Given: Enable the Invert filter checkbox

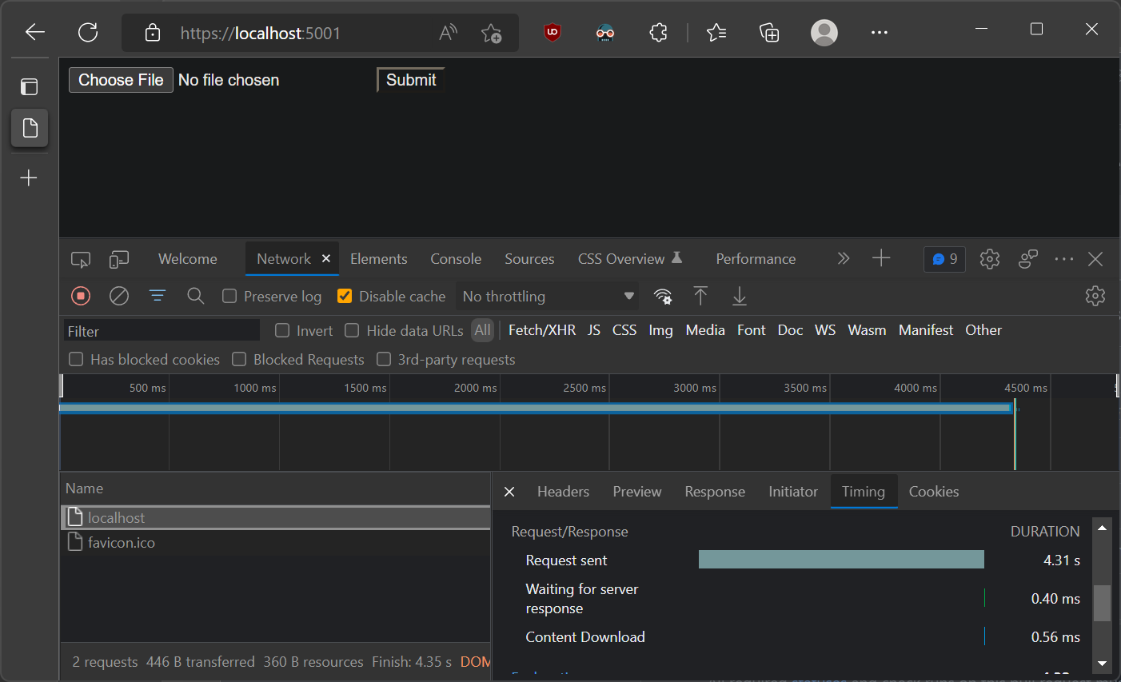Looking at the screenshot, I should click(282, 330).
